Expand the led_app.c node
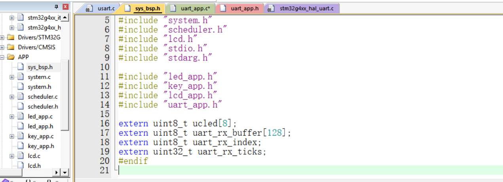Image resolution: width=503 pixels, height=182 pixels. [12, 116]
